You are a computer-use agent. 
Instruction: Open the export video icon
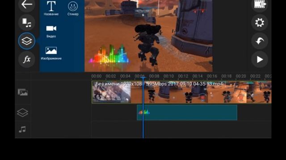[x=260, y=4]
